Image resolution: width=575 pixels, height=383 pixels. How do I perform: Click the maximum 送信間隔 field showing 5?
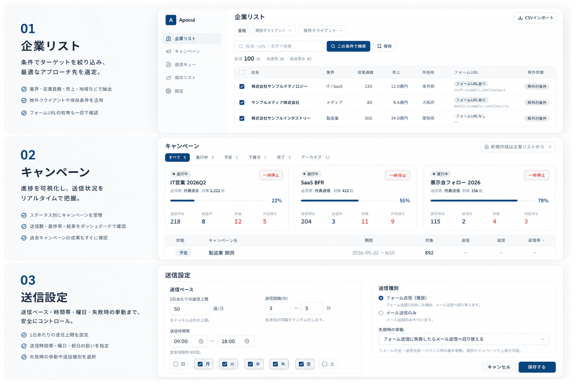point(312,309)
